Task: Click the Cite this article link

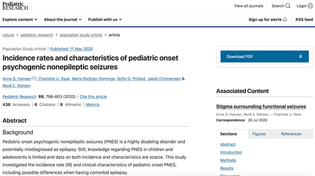Action: pyautogui.click(x=93, y=96)
